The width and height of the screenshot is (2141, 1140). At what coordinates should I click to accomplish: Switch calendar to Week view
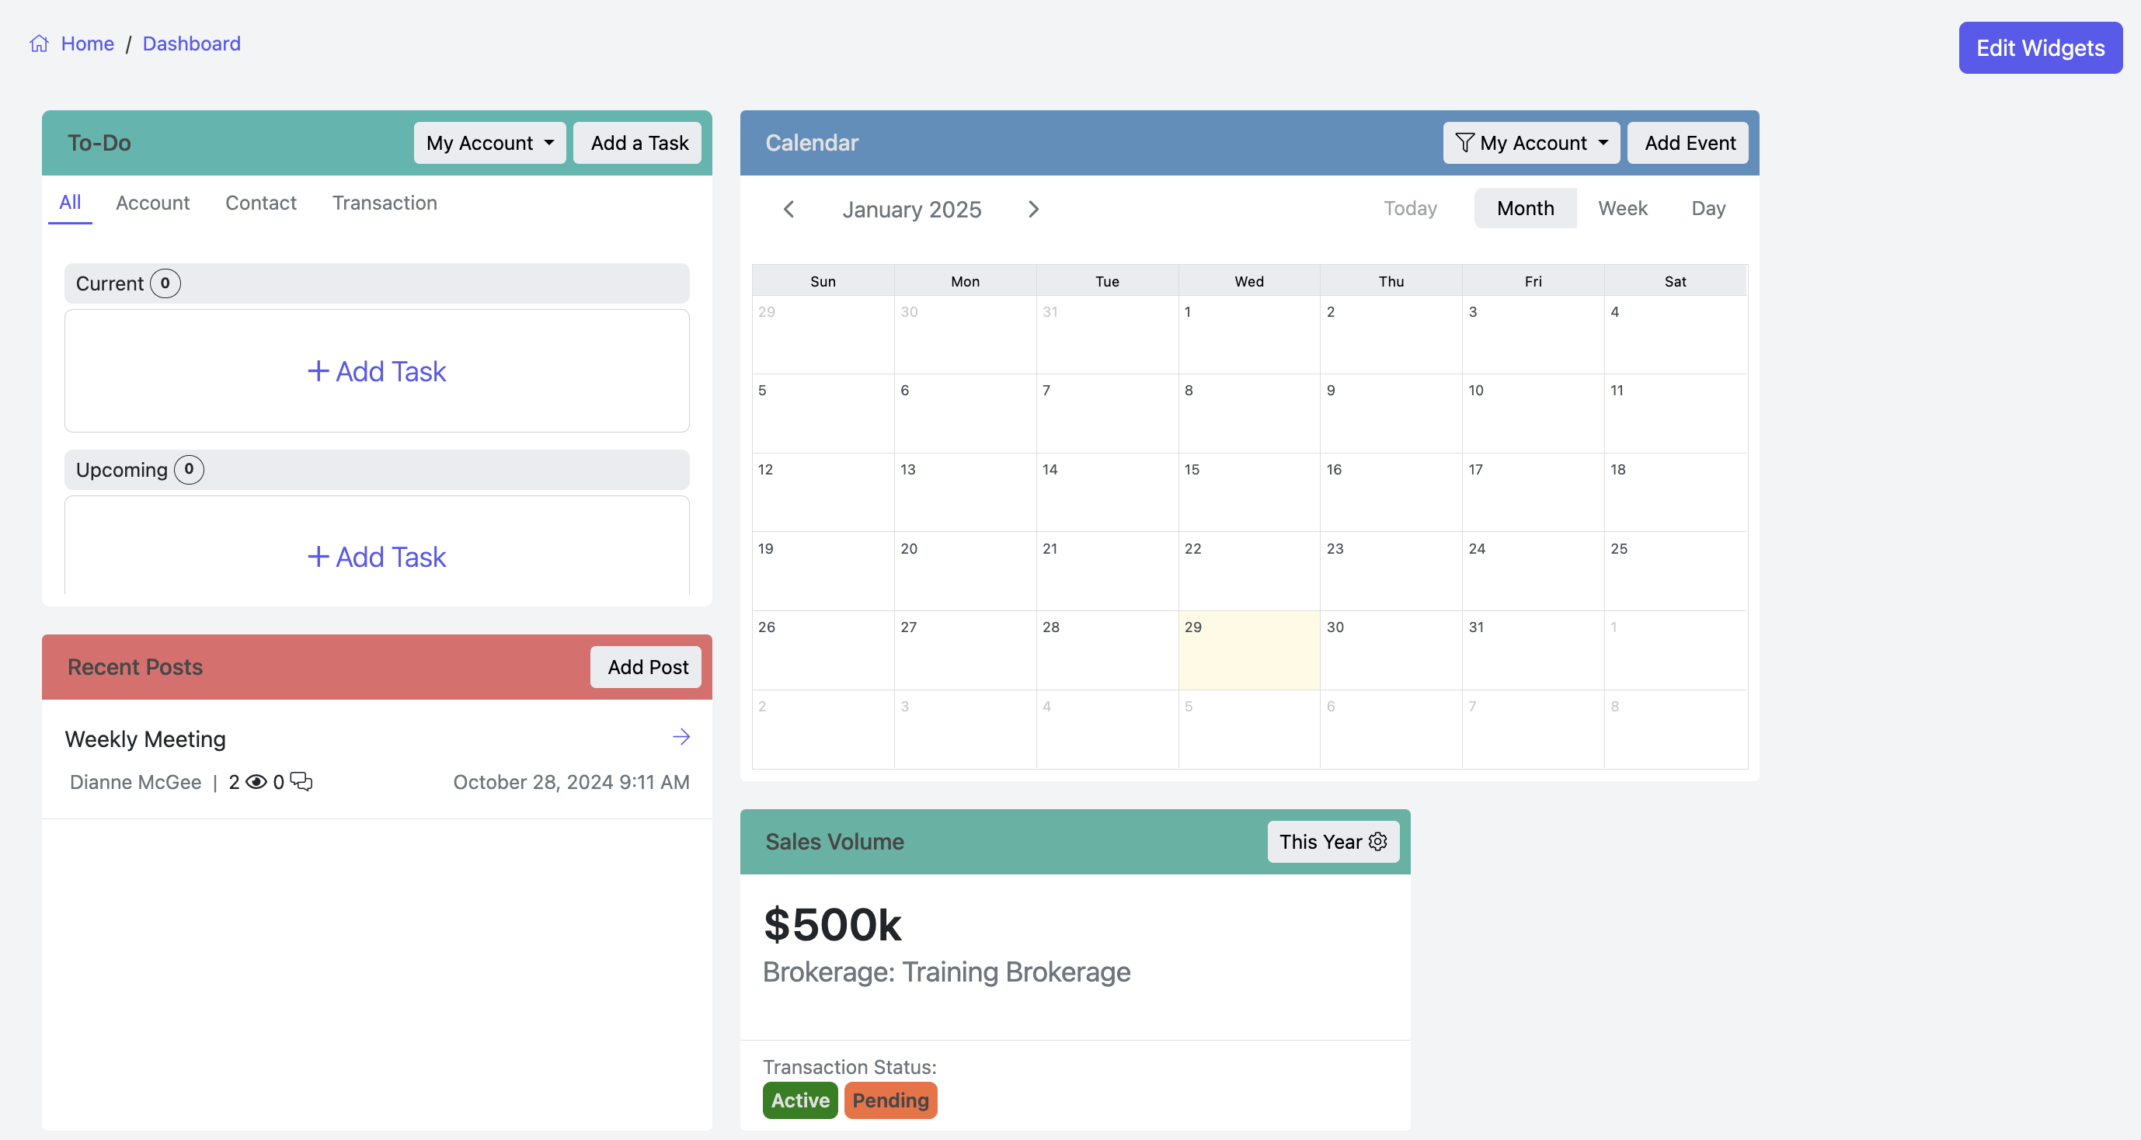(1621, 209)
